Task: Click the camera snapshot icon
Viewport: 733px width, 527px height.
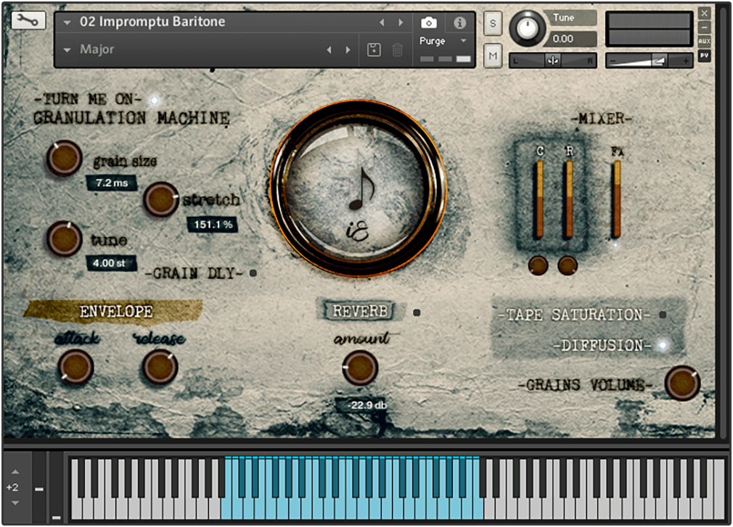Action: coord(429,22)
